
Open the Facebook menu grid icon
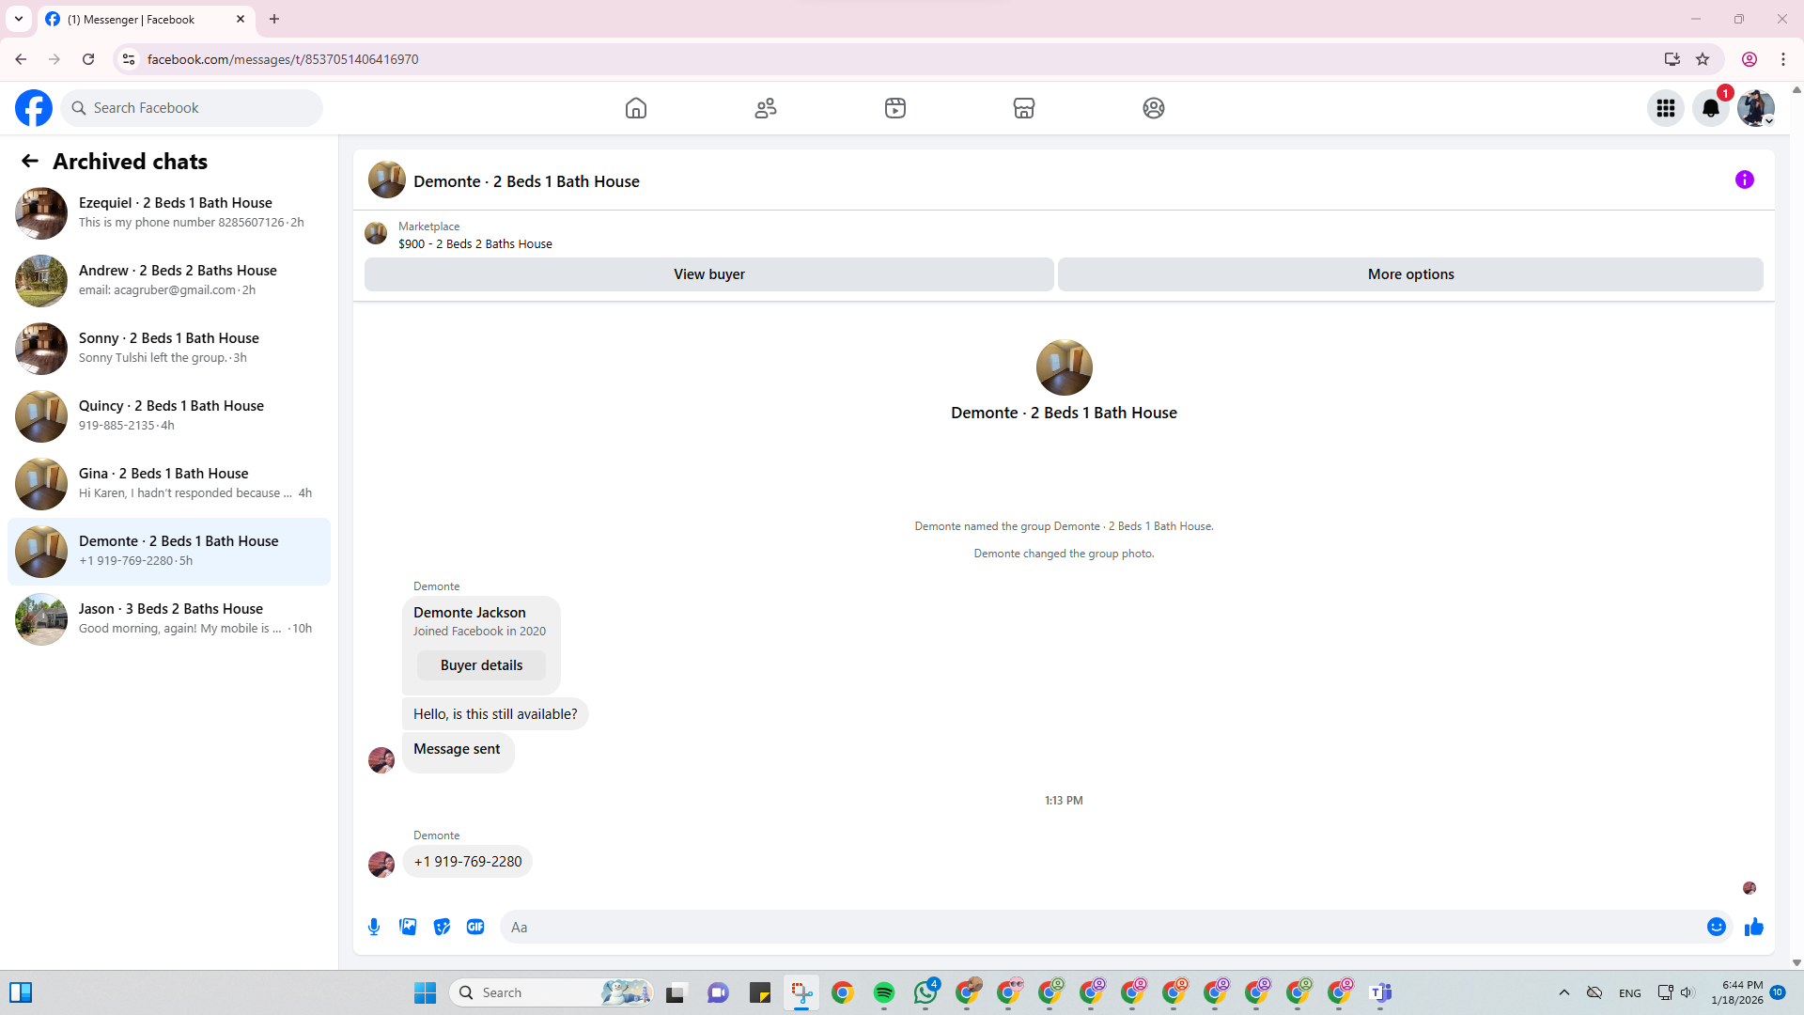point(1665,108)
